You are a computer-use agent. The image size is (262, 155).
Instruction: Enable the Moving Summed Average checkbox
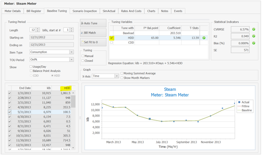click(122, 73)
